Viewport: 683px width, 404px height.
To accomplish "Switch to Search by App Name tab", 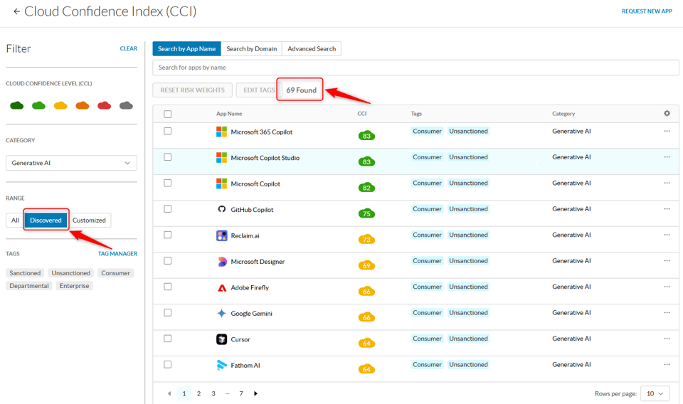I will click(x=187, y=49).
